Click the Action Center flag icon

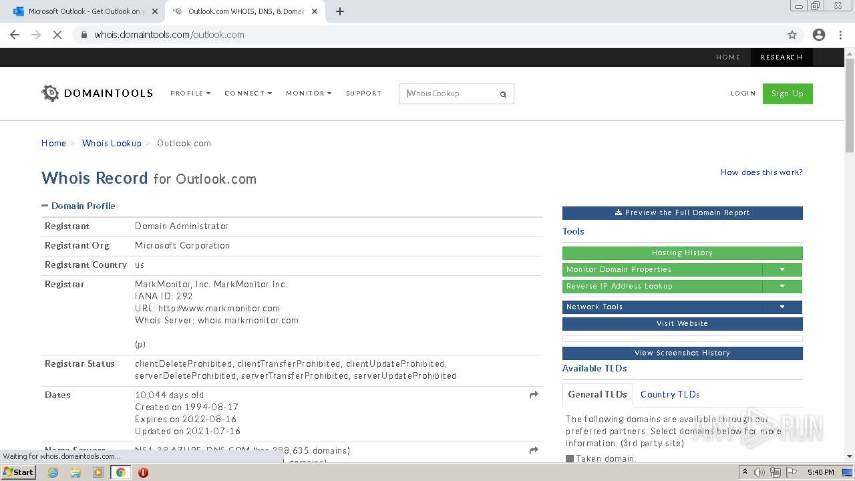(x=792, y=472)
